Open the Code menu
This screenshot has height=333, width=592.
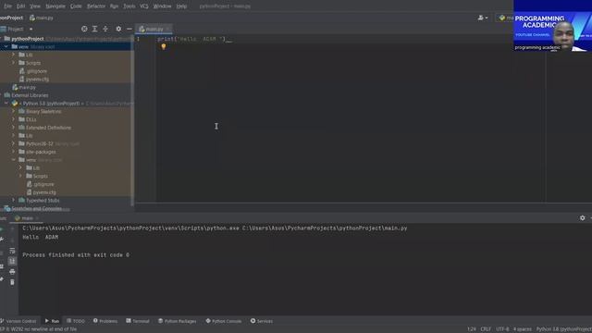tap(76, 6)
